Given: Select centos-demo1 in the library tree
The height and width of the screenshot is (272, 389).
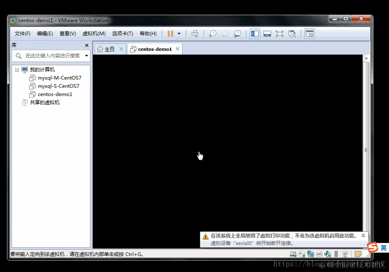Looking at the screenshot, I should tap(55, 94).
